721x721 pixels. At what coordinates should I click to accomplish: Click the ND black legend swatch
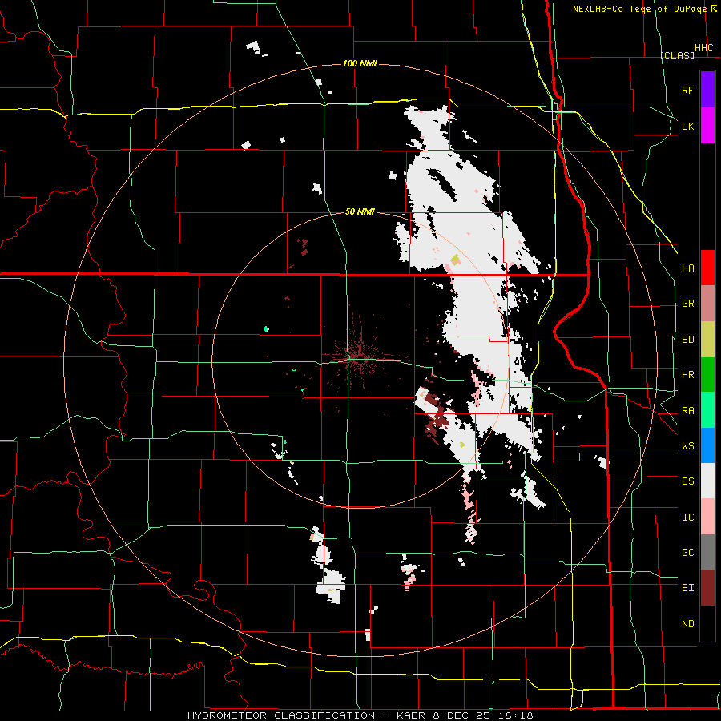coord(707,623)
